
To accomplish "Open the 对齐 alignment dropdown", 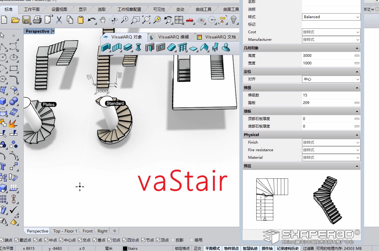I will 331,79.
